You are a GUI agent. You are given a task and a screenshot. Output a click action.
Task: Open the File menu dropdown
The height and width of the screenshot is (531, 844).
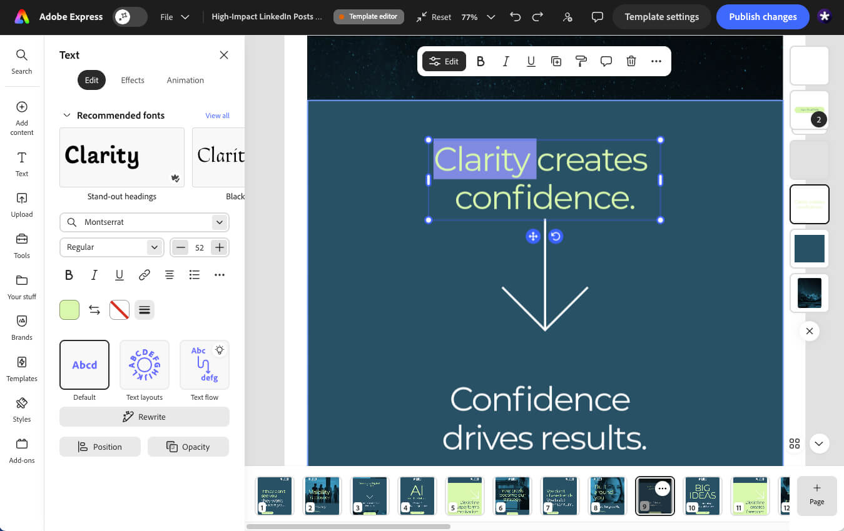(x=175, y=17)
